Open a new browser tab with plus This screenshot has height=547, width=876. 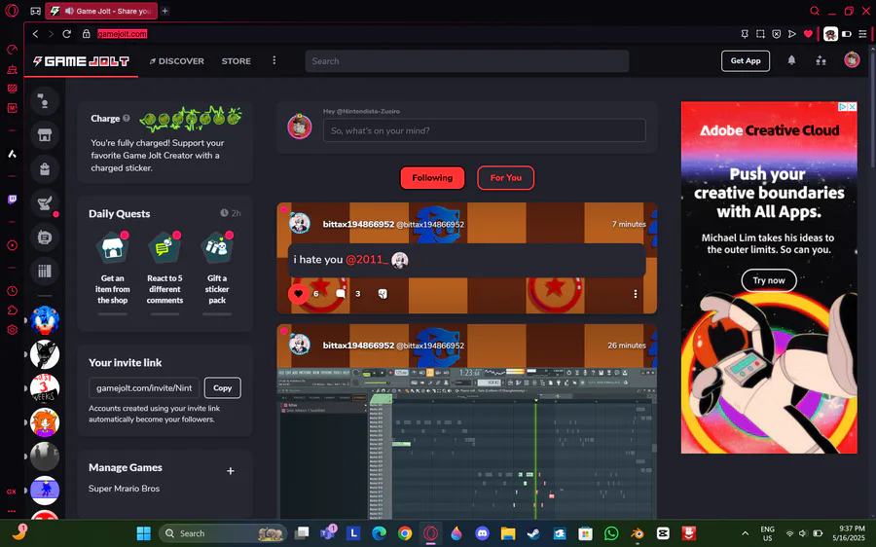coord(164,11)
